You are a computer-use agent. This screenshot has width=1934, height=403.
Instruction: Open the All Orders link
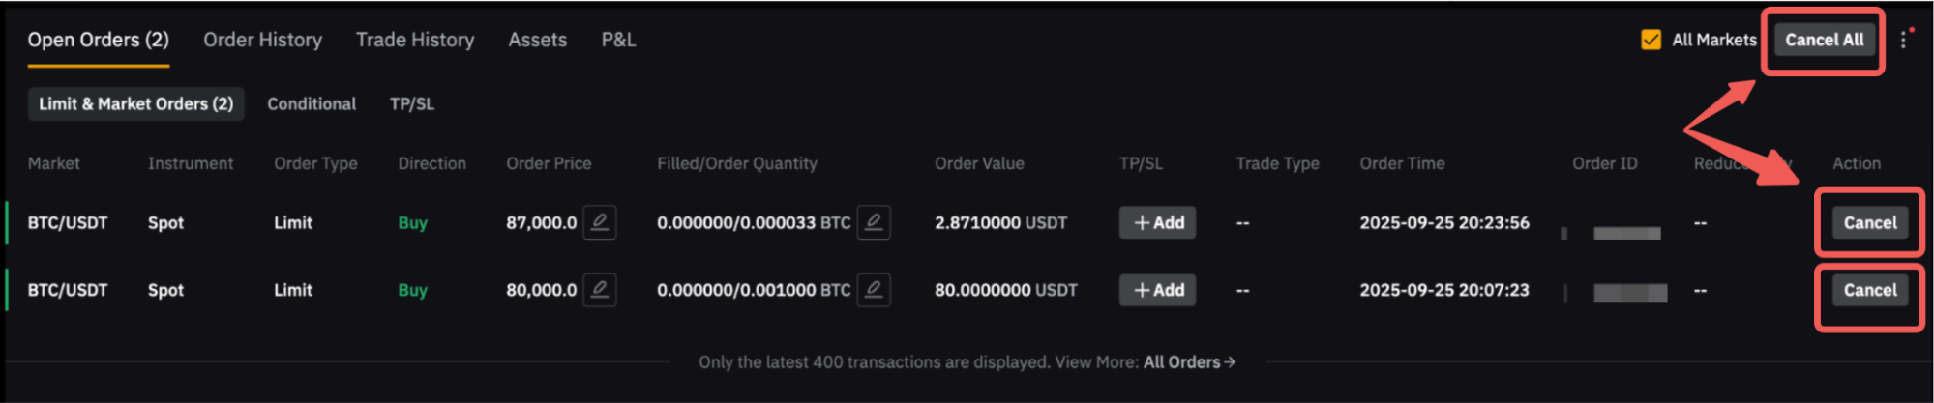point(1189,362)
